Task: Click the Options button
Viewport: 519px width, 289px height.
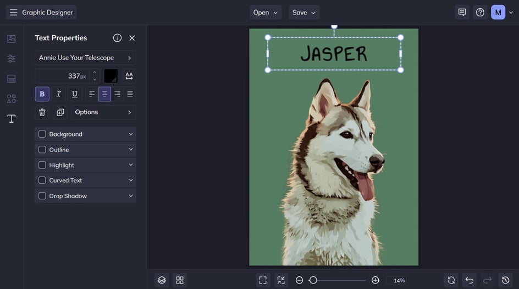Action: coord(103,112)
